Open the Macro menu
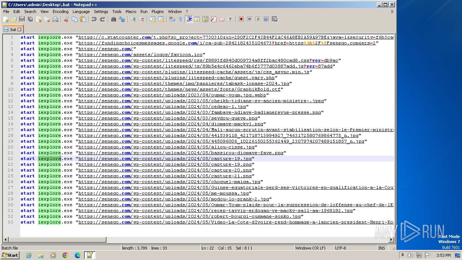 131,12
